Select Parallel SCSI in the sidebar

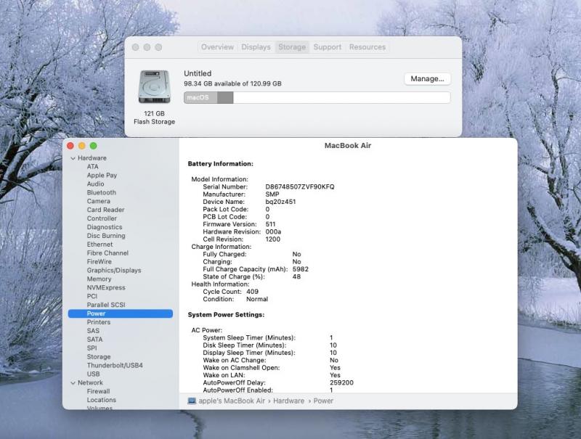click(106, 305)
